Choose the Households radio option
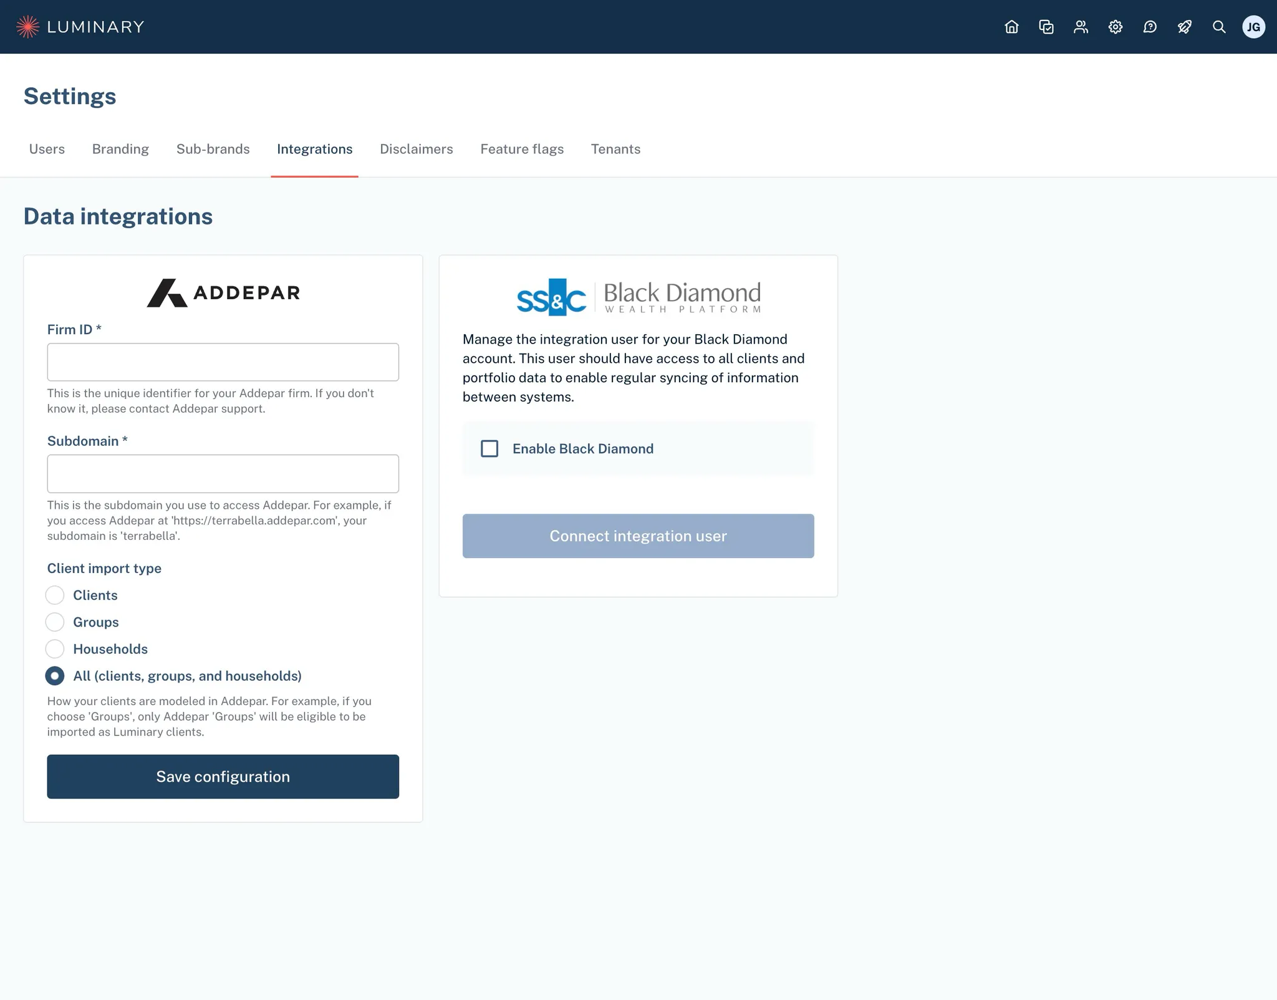 coord(55,649)
